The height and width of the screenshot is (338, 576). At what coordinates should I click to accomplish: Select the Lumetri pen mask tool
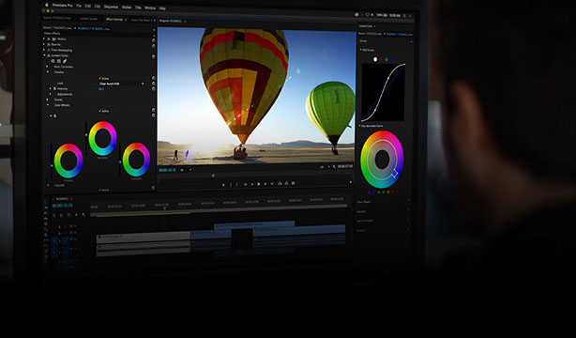tap(65, 61)
